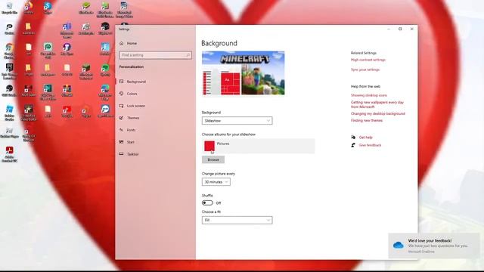Open the OneDrive feedback notification
Viewport: 484px width, 272px height.
coord(434,246)
